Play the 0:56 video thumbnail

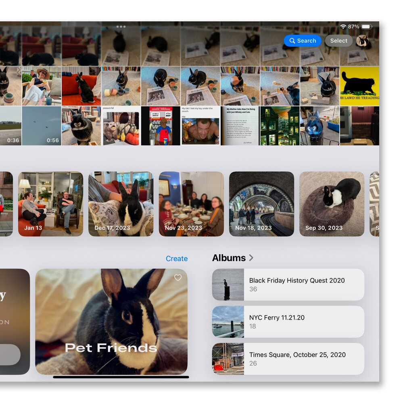coord(41,126)
